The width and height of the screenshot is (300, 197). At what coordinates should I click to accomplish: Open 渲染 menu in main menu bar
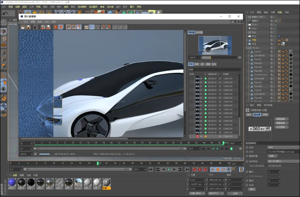pyautogui.click(x=66, y=7)
